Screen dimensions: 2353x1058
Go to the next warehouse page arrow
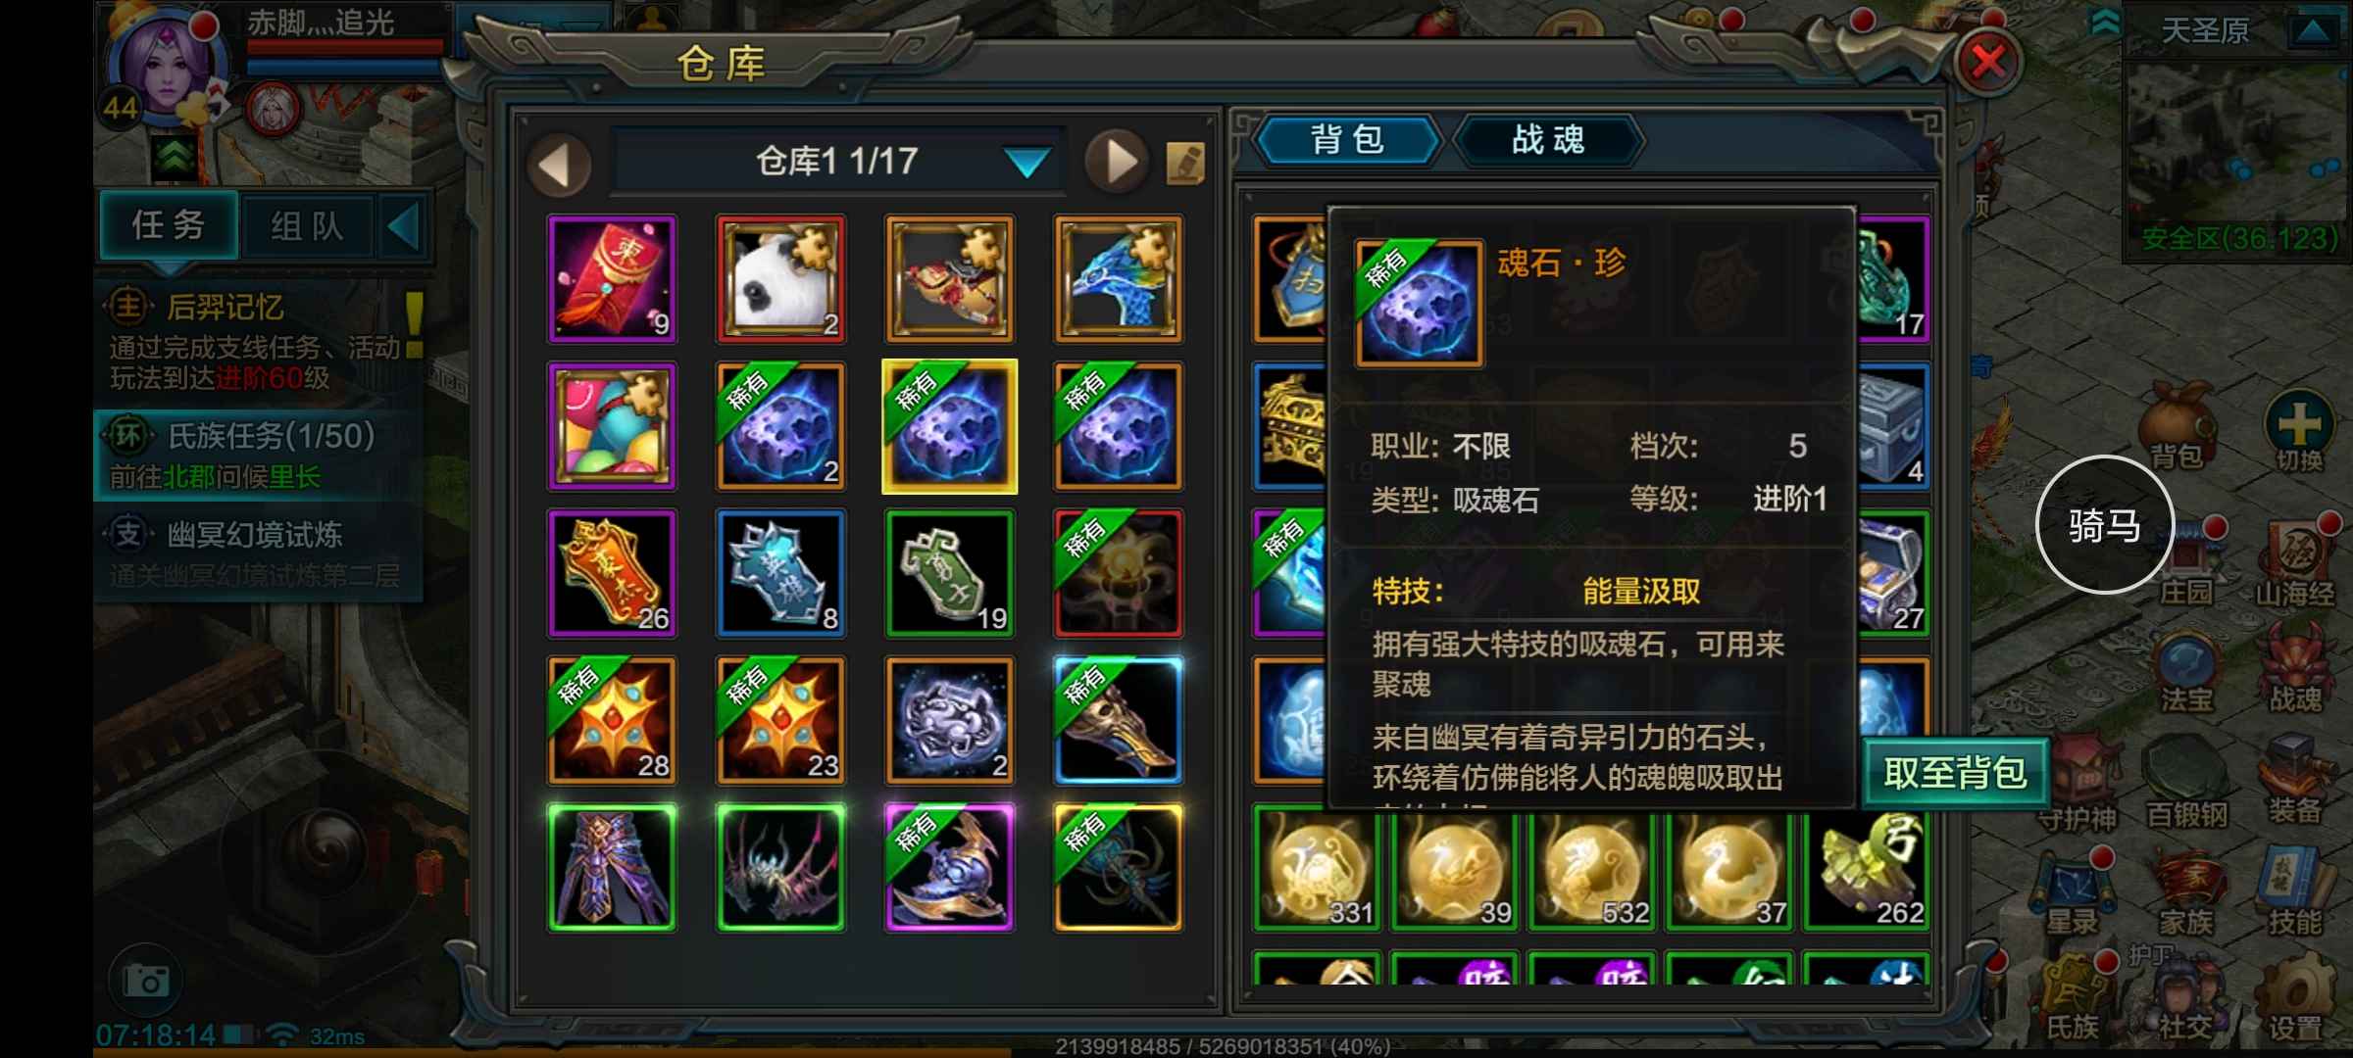pyautogui.click(x=1118, y=162)
